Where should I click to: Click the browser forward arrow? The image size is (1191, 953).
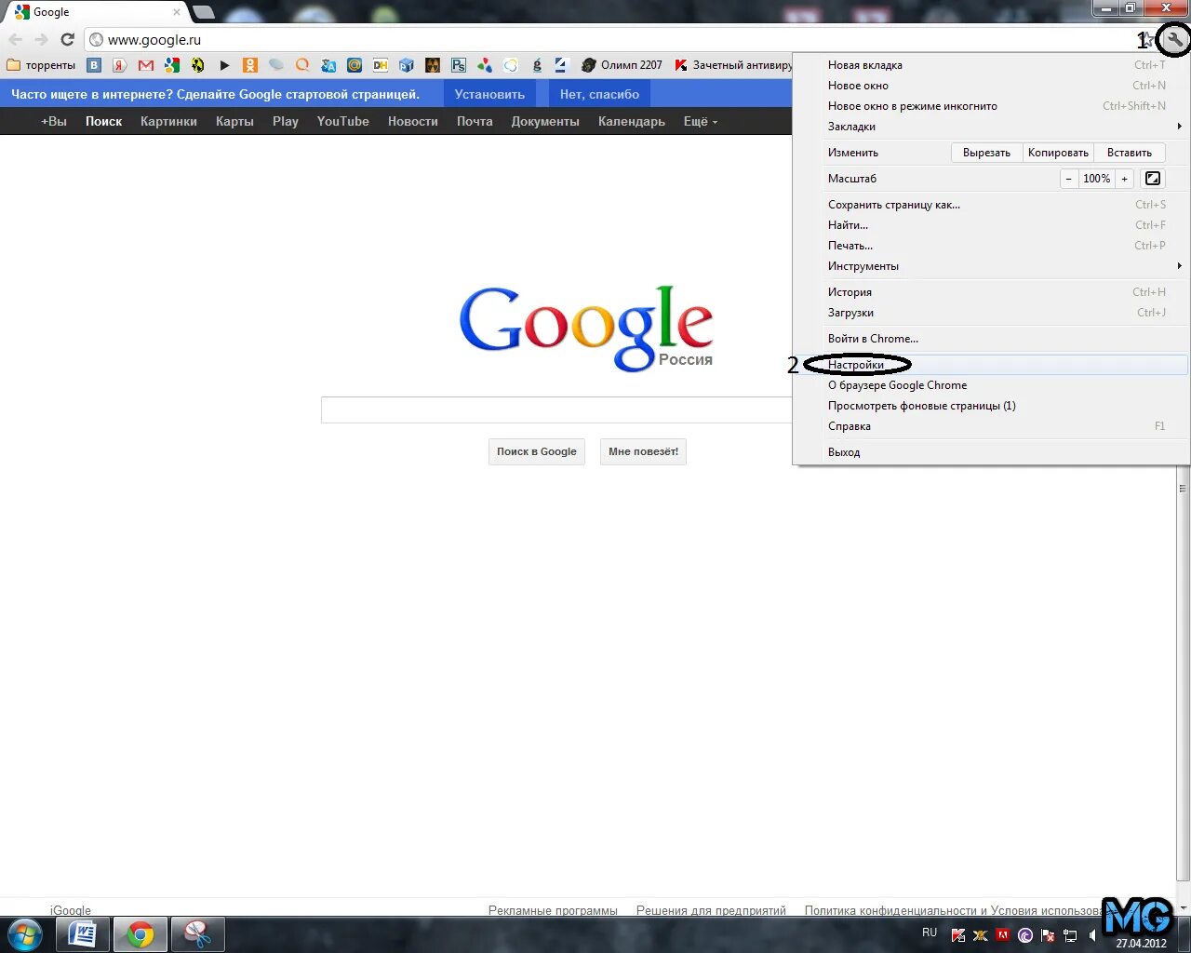tap(41, 40)
